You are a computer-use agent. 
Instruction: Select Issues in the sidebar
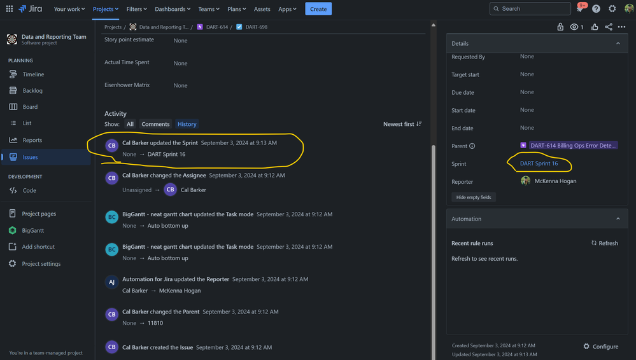click(46, 157)
